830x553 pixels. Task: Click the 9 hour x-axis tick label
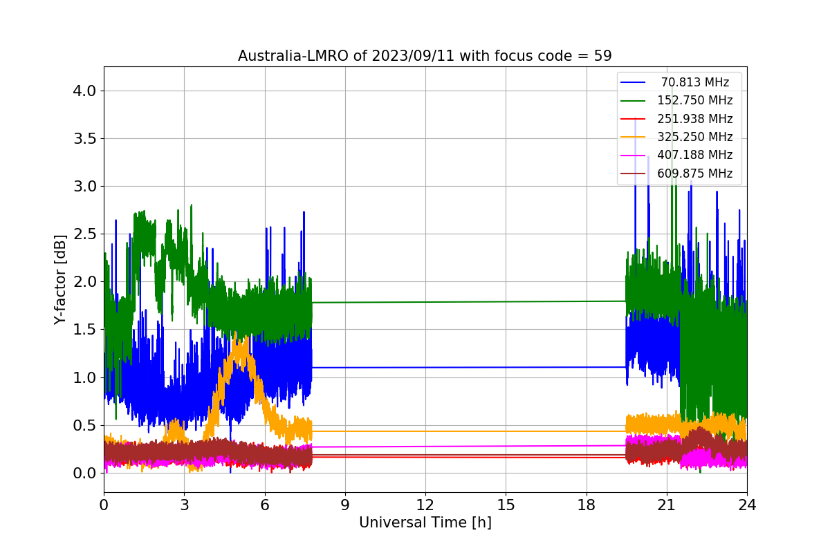[x=345, y=505]
